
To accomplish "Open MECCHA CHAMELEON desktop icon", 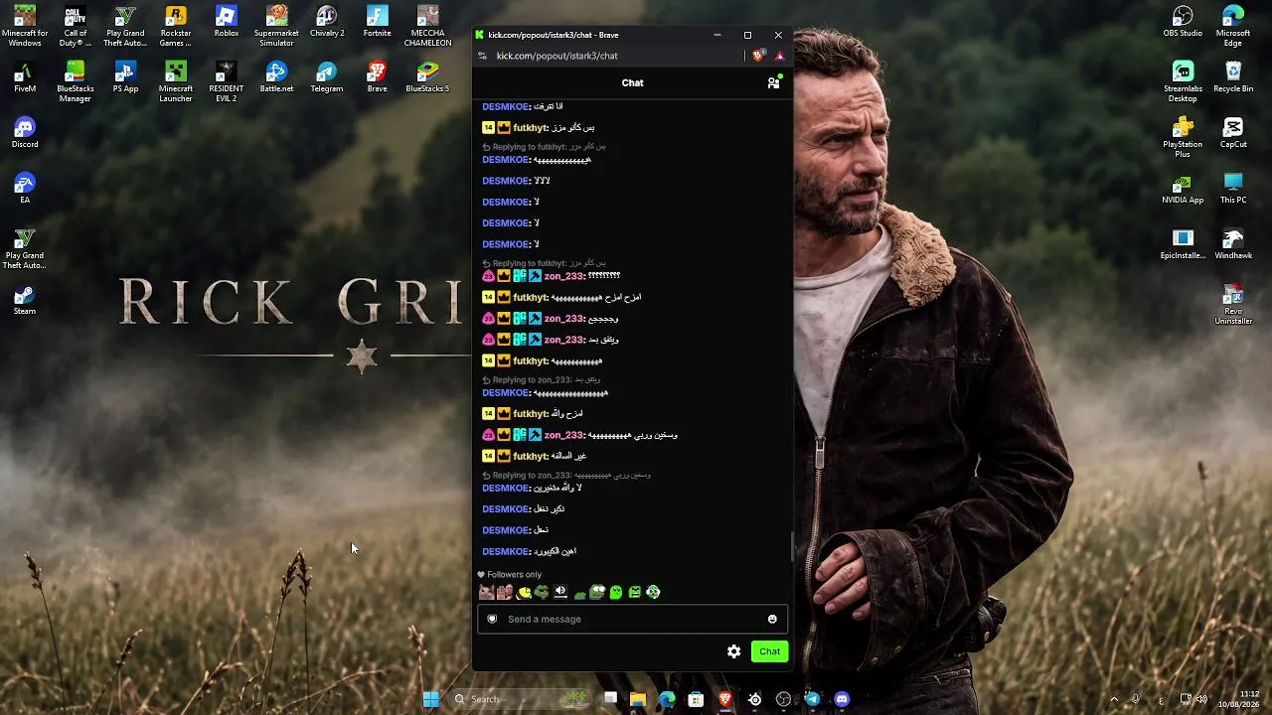I will pos(427,27).
